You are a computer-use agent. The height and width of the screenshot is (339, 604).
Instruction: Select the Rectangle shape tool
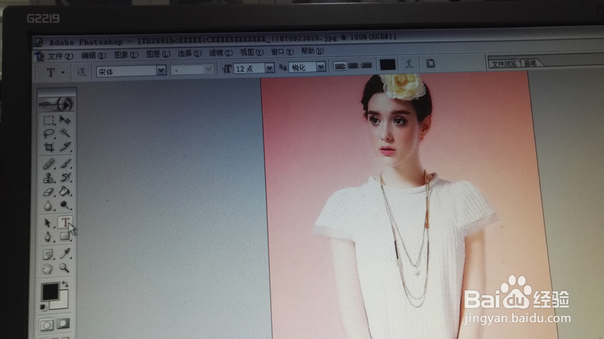[x=65, y=236]
